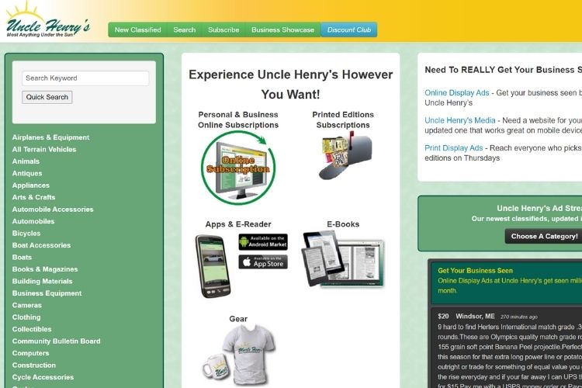Viewport: 582px width, 388px height.
Task: Open the Uncle Henry's Media link
Action: [x=460, y=120]
